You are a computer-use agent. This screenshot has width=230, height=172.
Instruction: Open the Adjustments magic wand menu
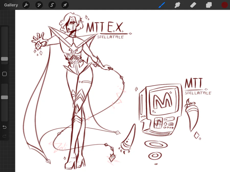point(39,5)
